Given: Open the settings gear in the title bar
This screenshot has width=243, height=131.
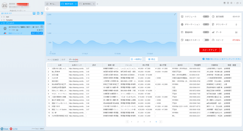Looking at the screenshot, I should click(231, 3).
